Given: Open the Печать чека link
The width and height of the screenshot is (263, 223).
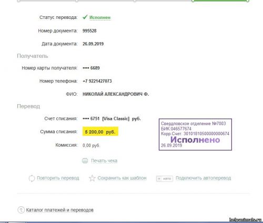Looking at the screenshot, I should pos(104,161).
